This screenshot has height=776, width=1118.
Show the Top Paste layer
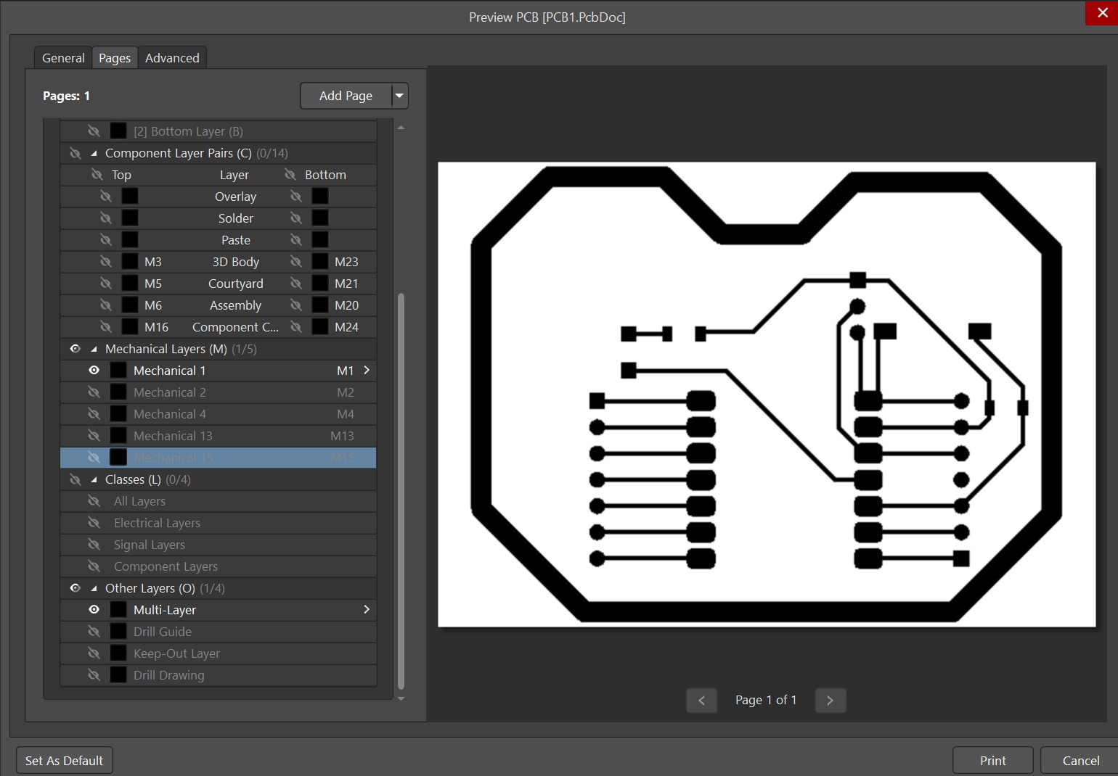click(x=105, y=240)
